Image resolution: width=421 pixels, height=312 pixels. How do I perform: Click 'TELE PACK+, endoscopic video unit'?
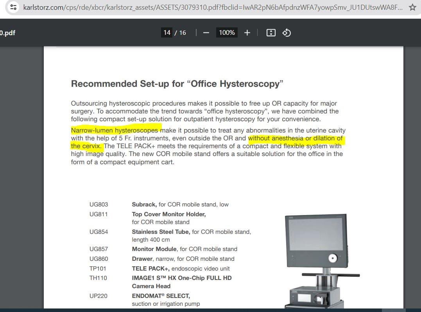coord(181,269)
